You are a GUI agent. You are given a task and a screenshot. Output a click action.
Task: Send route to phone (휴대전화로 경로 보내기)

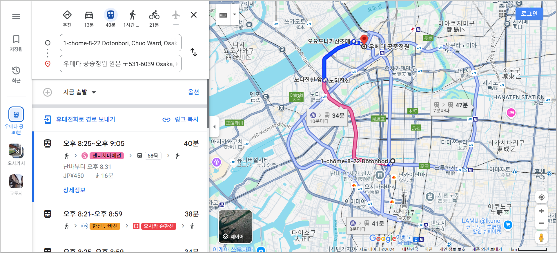pyautogui.click(x=79, y=119)
